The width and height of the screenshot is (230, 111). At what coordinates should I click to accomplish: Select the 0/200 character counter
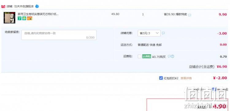tap(90, 37)
